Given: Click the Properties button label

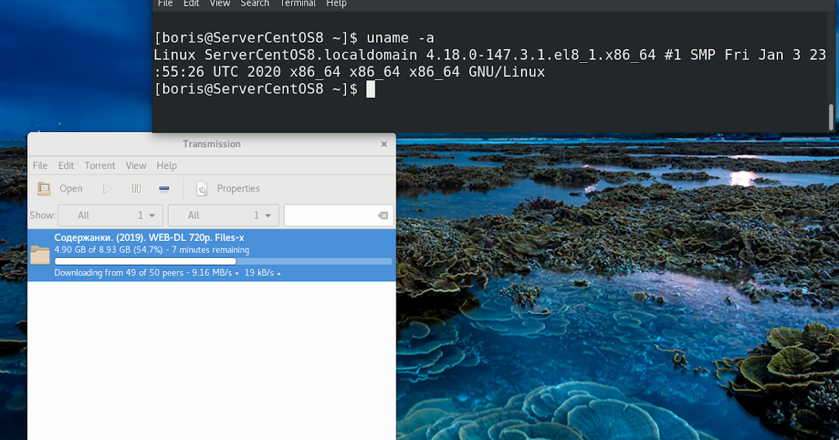Looking at the screenshot, I should (x=238, y=189).
